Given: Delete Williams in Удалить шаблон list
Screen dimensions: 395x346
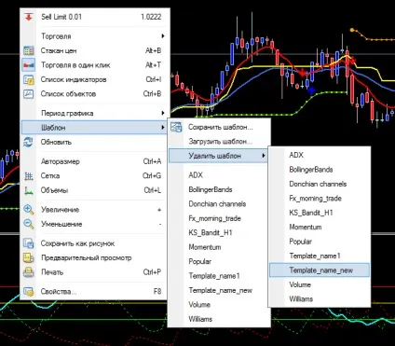Looking at the screenshot, I should [x=320, y=299].
